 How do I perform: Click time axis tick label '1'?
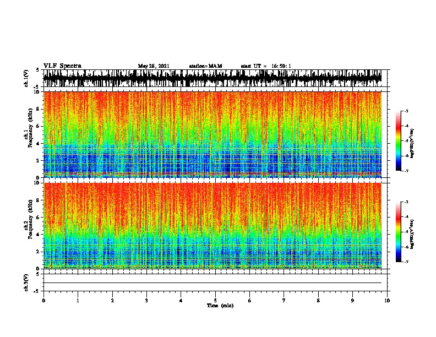coord(78,300)
